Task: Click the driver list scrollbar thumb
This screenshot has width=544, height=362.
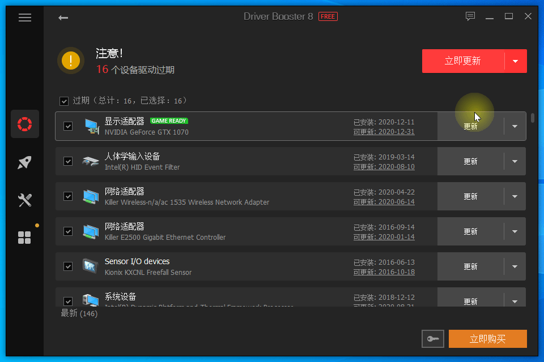Action: point(533,118)
